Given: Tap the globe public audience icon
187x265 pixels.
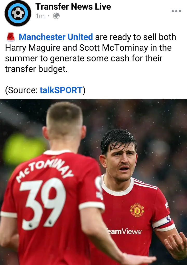Looking at the screenshot, I should pos(56,16).
